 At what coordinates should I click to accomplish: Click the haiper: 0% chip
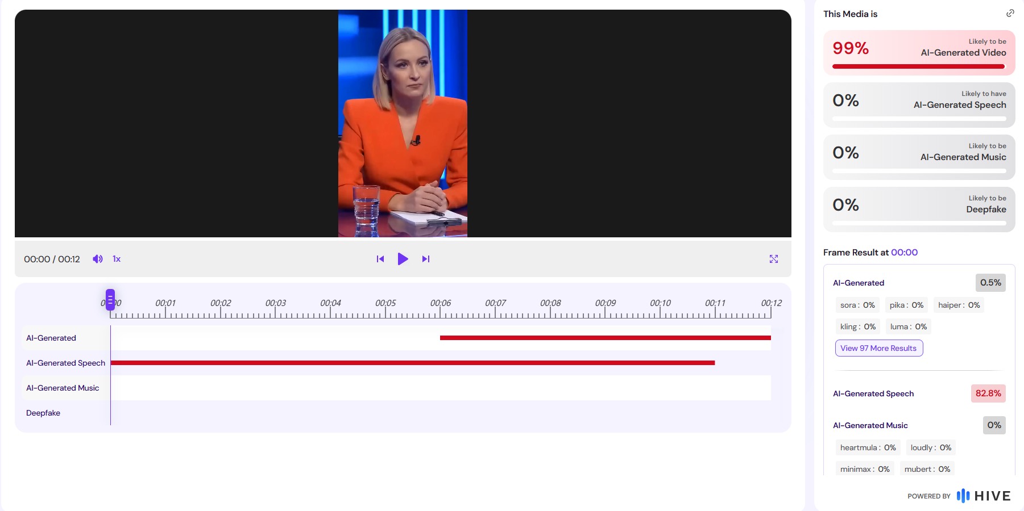tap(959, 305)
